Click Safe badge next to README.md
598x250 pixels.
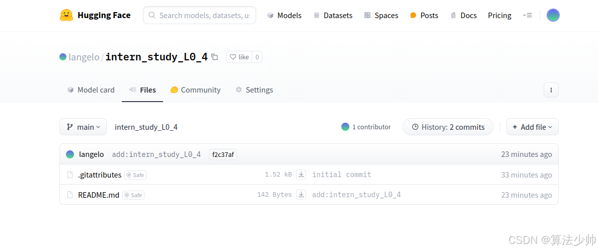point(133,195)
